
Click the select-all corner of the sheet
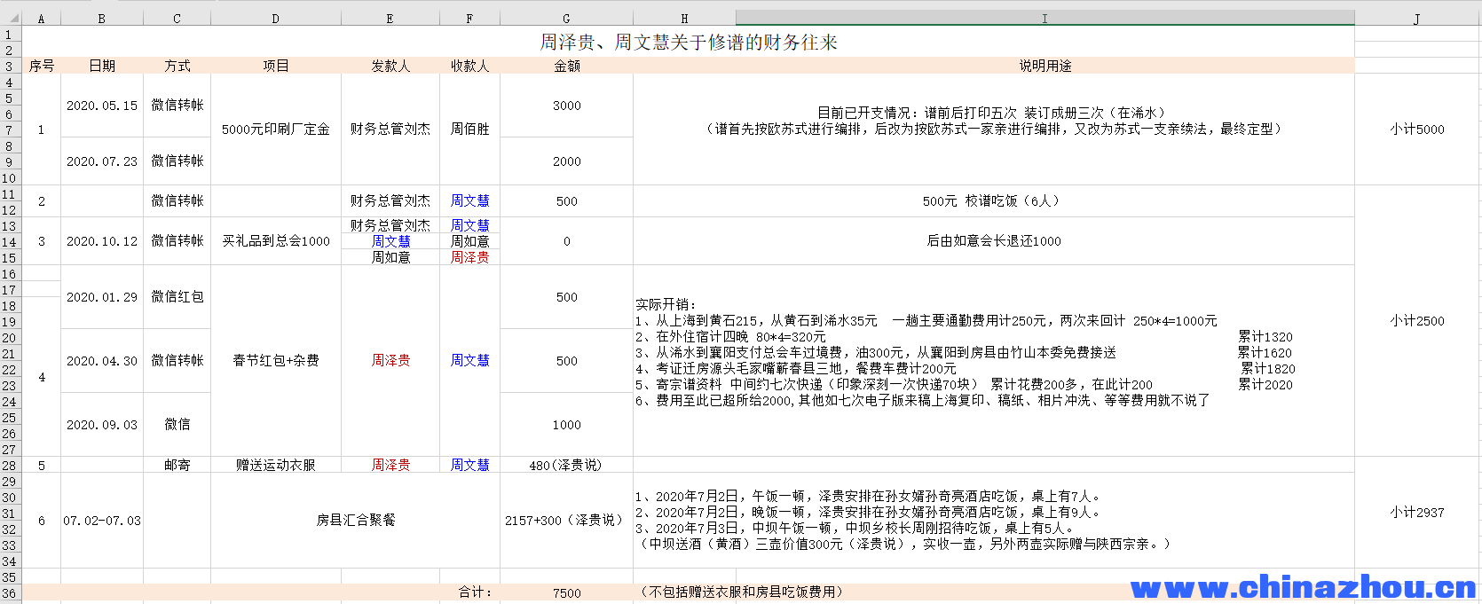point(11,18)
